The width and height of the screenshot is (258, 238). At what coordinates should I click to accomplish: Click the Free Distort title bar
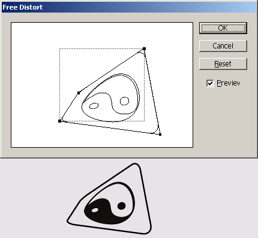click(129, 7)
